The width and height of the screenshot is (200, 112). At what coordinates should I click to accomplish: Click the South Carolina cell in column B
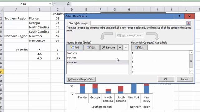[x=40, y=32]
